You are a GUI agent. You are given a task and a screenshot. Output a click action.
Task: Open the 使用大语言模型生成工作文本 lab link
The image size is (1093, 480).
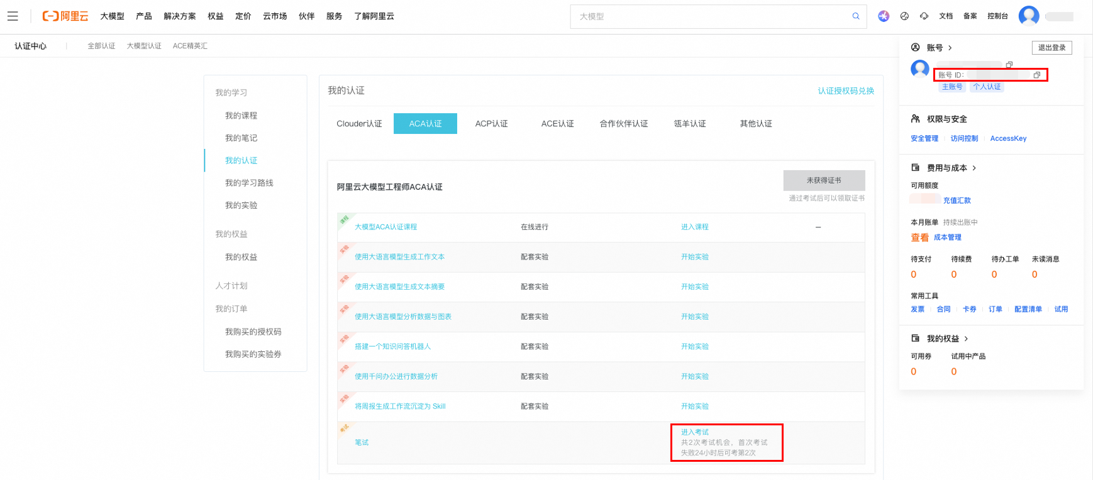(x=399, y=257)
